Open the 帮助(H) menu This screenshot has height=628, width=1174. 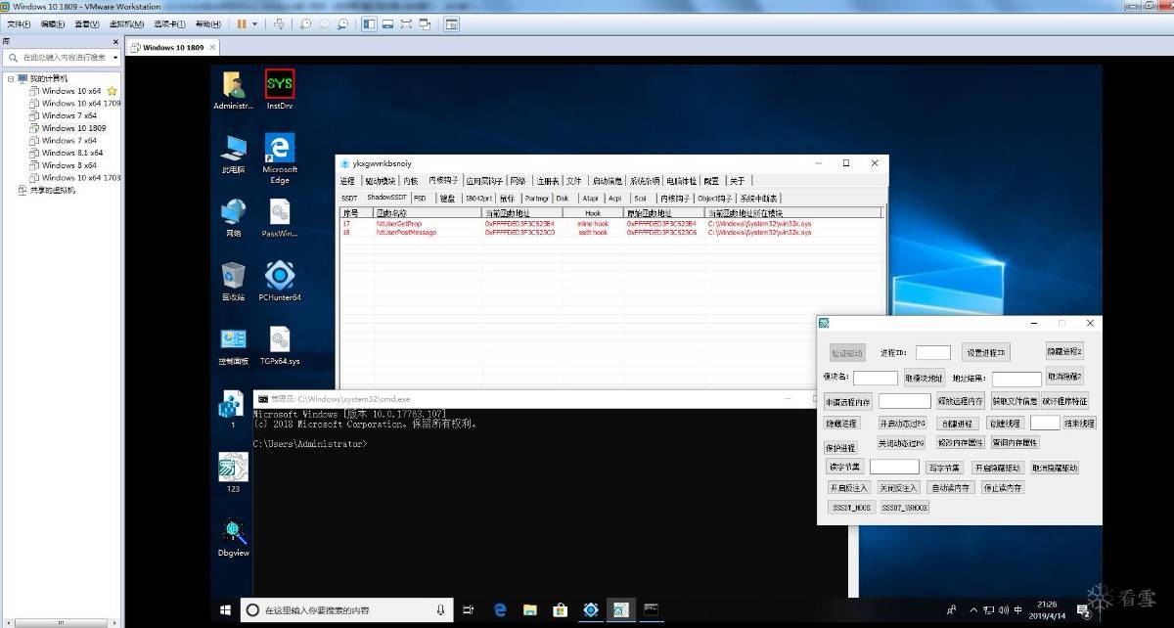tap(207, 23)
